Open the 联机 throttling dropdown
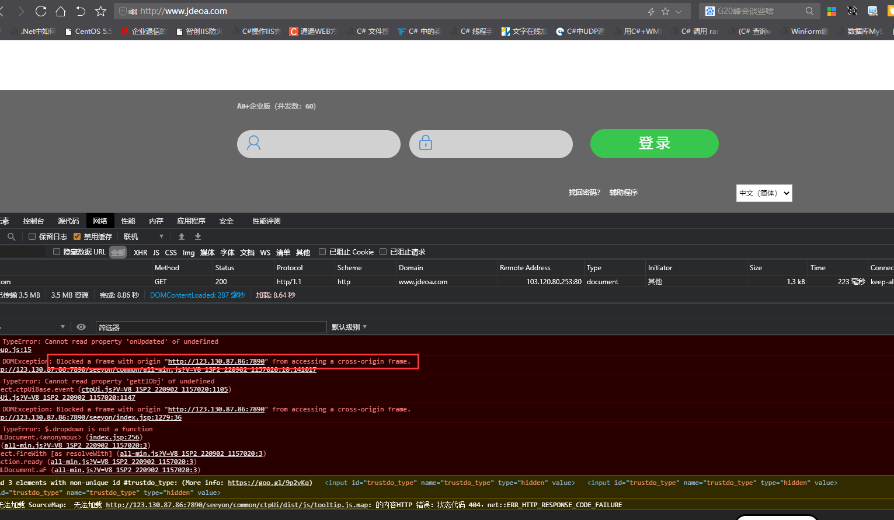 click(x=143, y=236)
